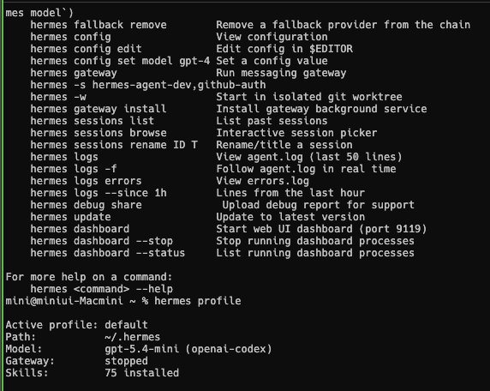Click the 'hermes config edit' command line
The width and height of the screenshot is (490, 391).
click(x=86, y=49)
